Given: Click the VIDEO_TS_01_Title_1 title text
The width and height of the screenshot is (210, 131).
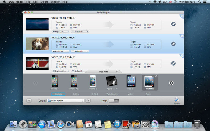Looking at the screenshot, I should click(63, 18).
